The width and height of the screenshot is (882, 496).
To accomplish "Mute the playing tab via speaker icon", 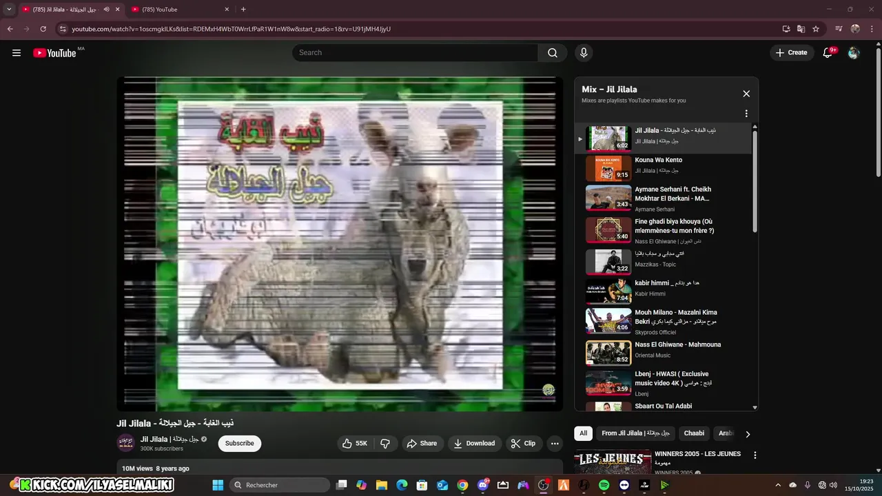I will pyautogui.click(x=106, y=10).
